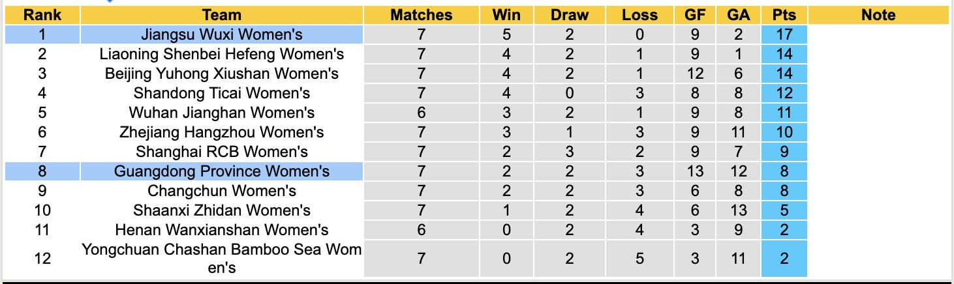The image size is (954, 284).
Task: Select Yongchuan Chashan Bamboo Sea Women's team
Action: [222, 258]
